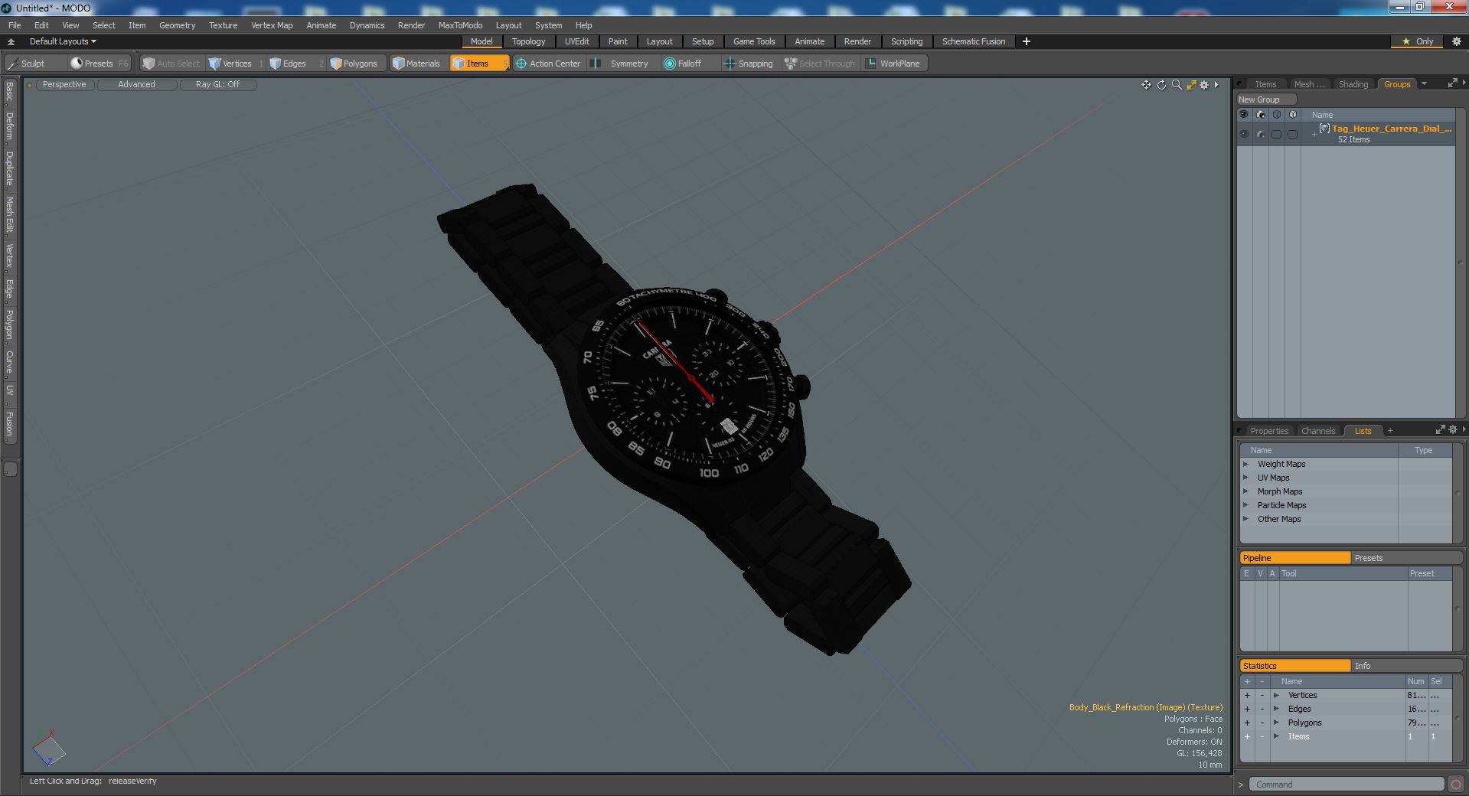Expand the Lists panel to full size
This screenshot has height=796, width=1469.
pyautogui.click(x=1440, y=430)
